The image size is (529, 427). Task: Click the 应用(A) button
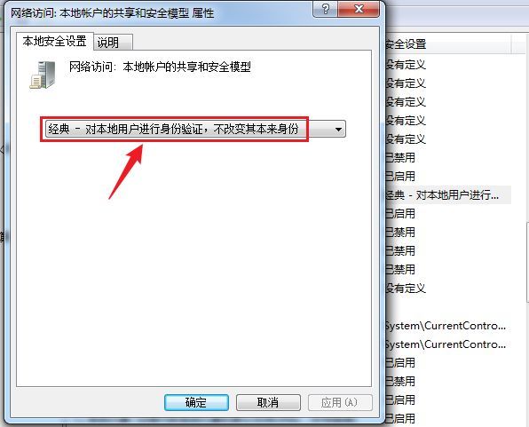pyautogui.click(x=340, y=402)
